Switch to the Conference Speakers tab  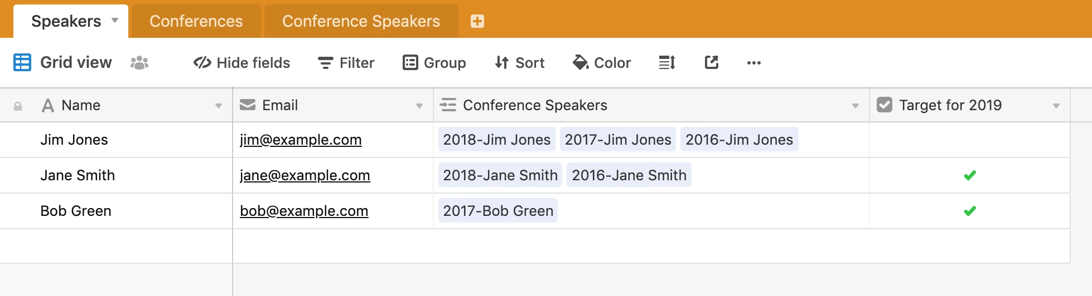click(361, 21)
